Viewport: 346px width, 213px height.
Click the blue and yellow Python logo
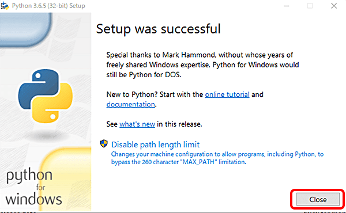46,96
